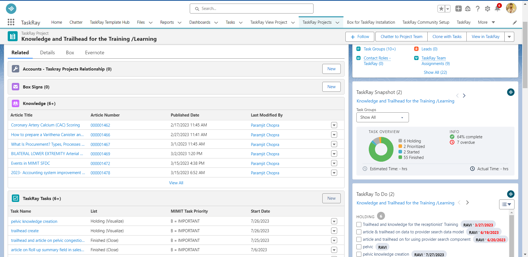Open the Show All task groups dropdown
The height and width of the screenshot is (257, 528).
click(x=382, y=117)
